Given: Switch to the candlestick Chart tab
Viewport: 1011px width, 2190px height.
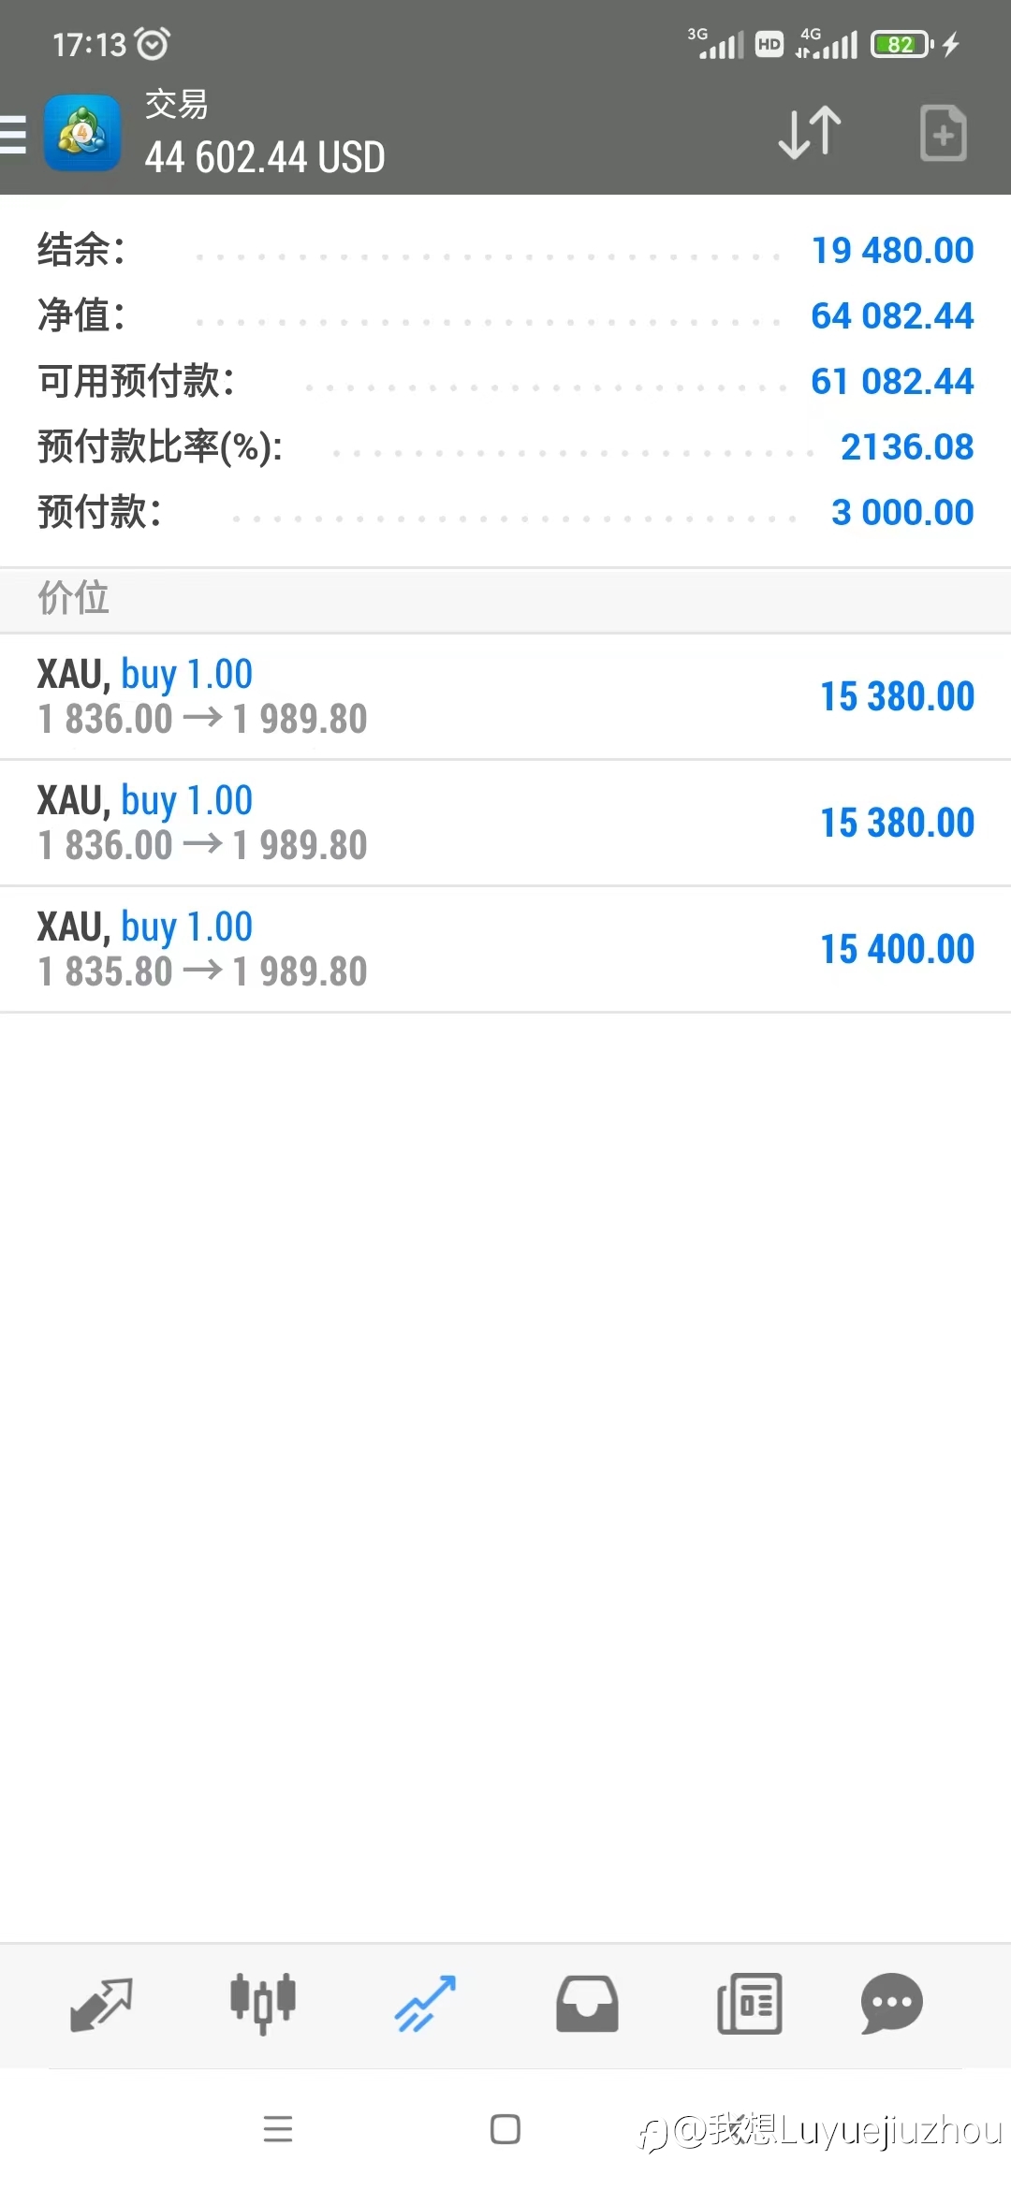Looking at the screenshot, I should [x=263, y=2004].
